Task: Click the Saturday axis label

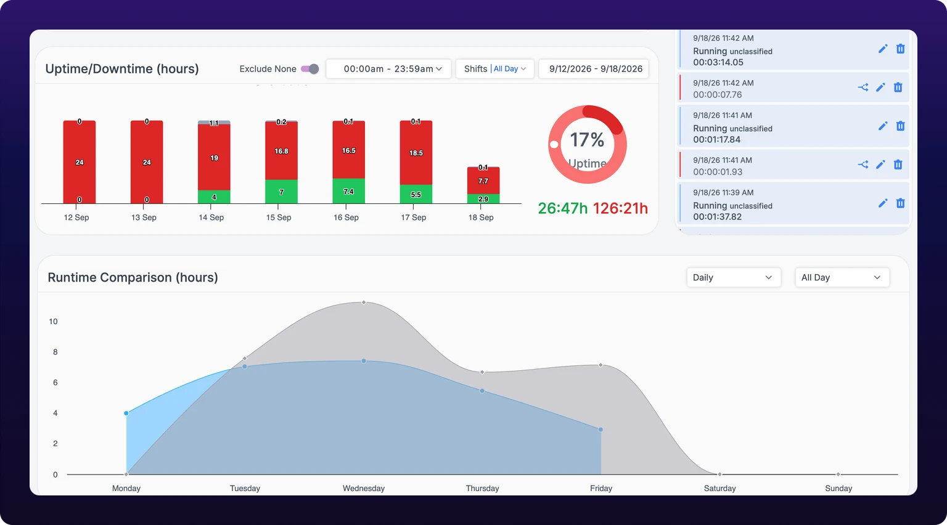Action: [720, 488]
